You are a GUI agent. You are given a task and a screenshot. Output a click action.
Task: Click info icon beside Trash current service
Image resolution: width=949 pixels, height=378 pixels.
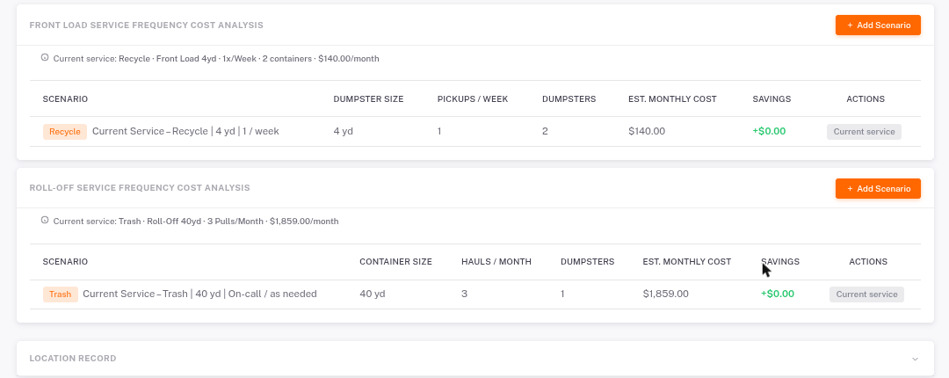coord(45,220)
